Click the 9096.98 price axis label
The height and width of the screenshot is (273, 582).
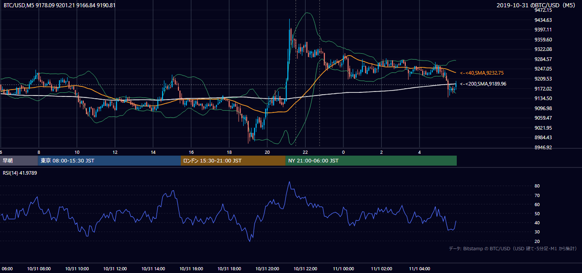click(x=543, y=108)
